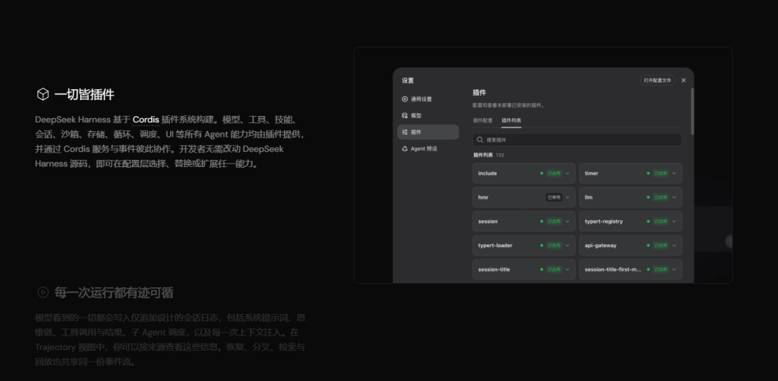778x381 pixels.
Task: Click the typert-loader plugin name
Action: click(495, 246)
